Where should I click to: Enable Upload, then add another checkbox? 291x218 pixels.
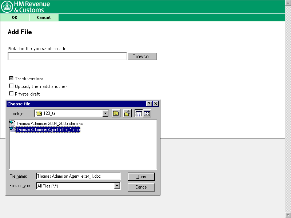(11, 86)
